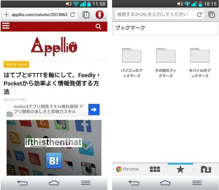The height and width of the screenshot is (190, 219).
Task: Reload the page in Chrome
Action: tap(199, 15)
